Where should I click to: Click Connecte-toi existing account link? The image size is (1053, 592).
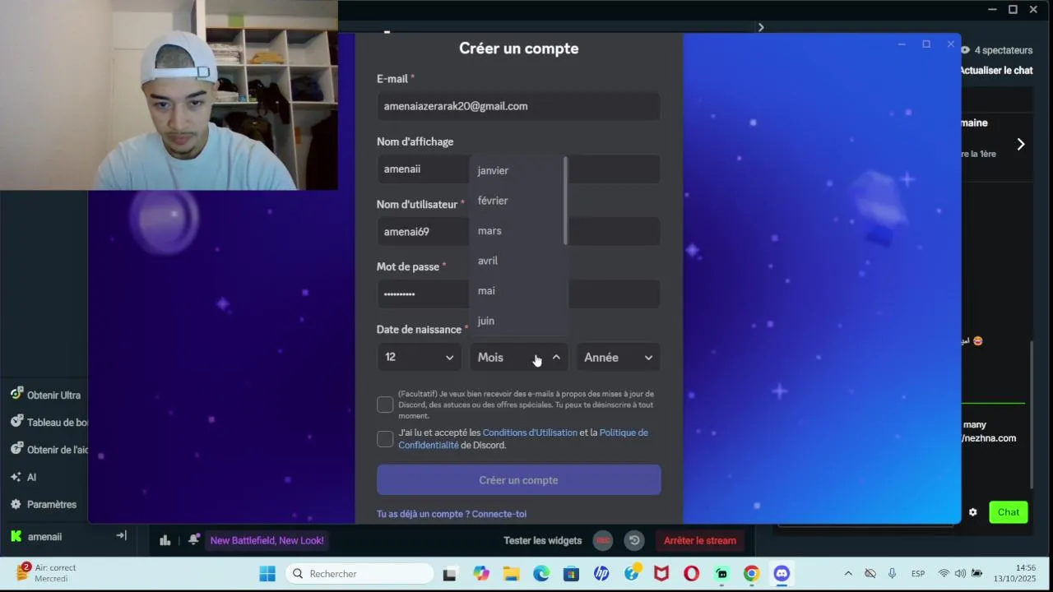click(499, 514)
